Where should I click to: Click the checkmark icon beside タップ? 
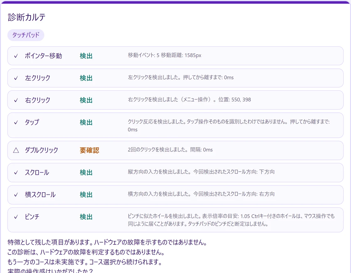(x=16, y=122)
